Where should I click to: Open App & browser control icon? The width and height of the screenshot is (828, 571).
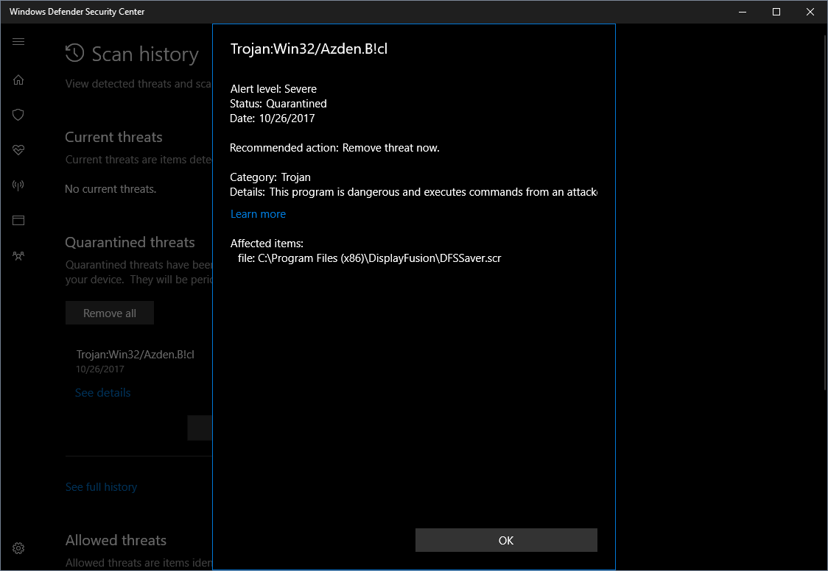(x=18, y=220)
